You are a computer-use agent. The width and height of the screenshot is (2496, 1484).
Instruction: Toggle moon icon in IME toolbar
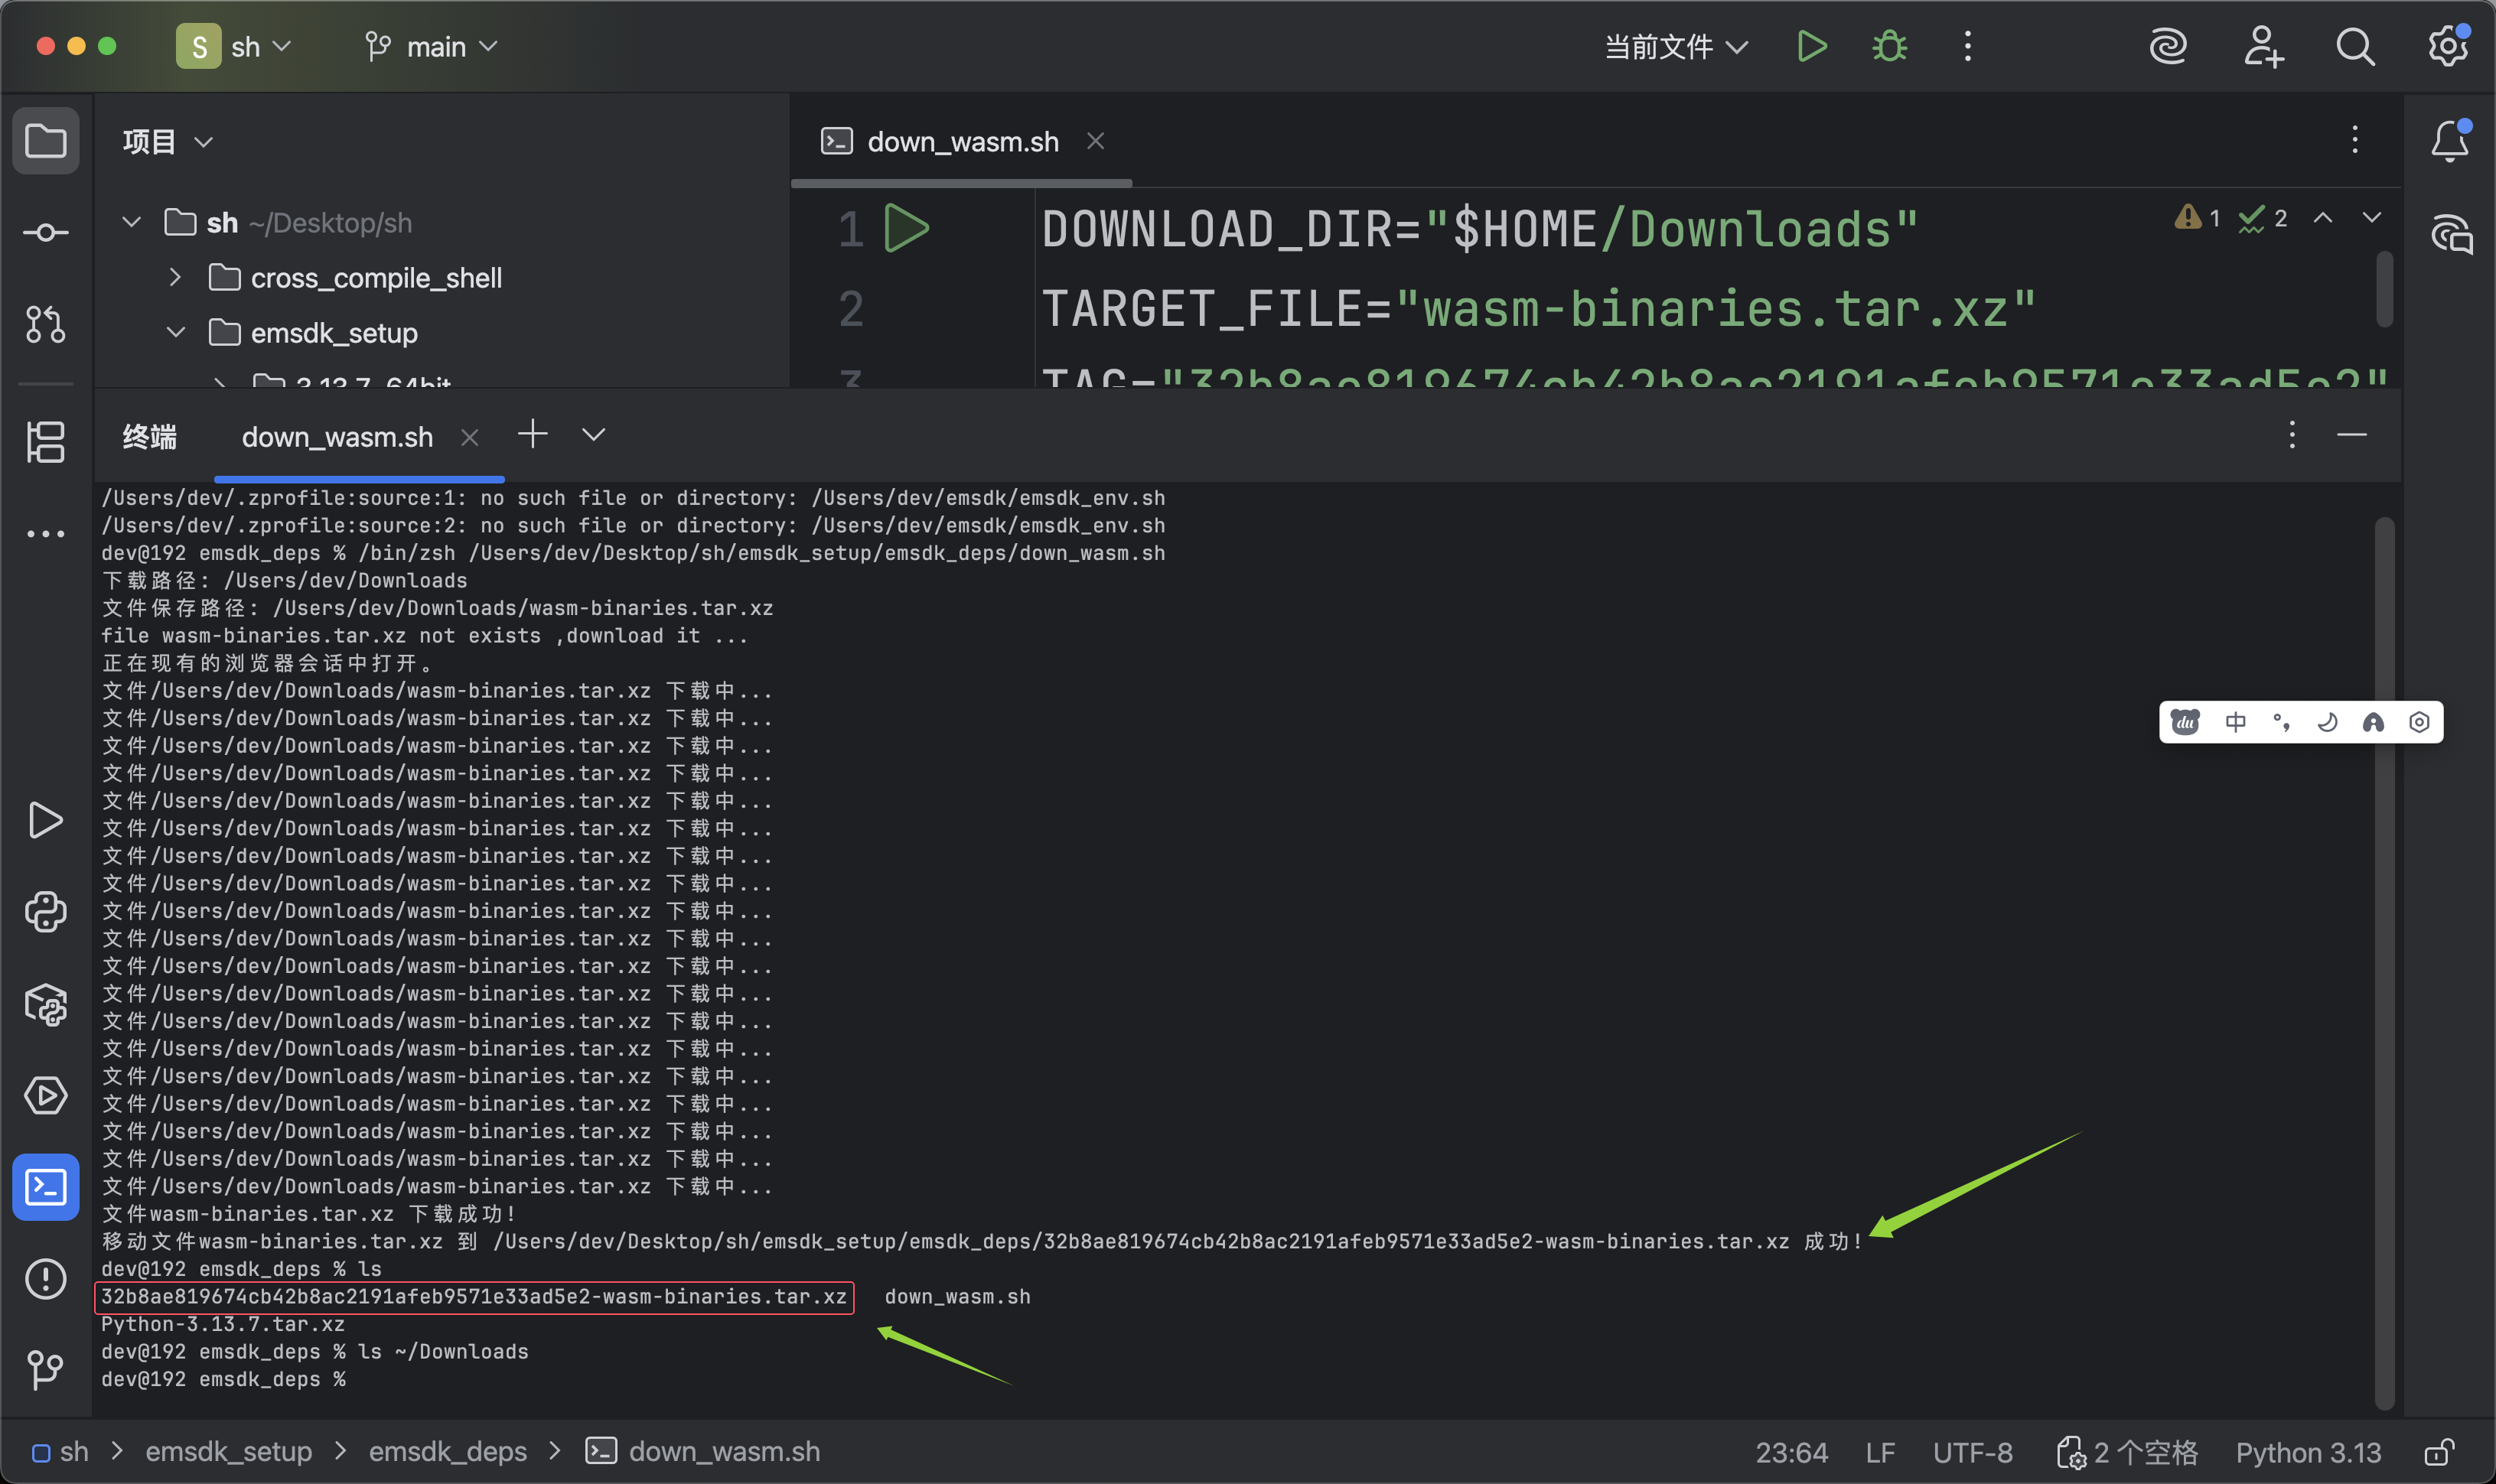[2327, 722]
